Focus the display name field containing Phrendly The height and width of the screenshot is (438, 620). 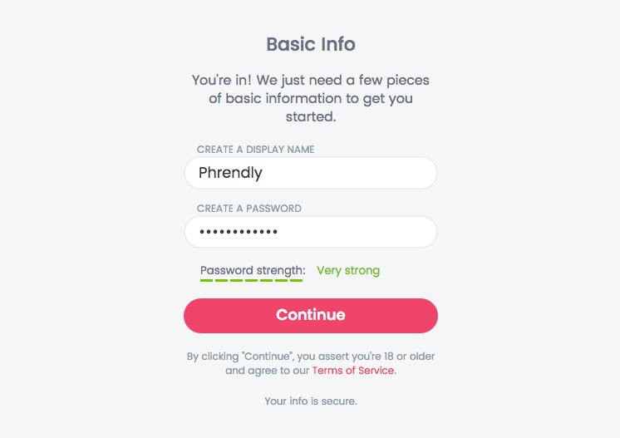point(310,173)
